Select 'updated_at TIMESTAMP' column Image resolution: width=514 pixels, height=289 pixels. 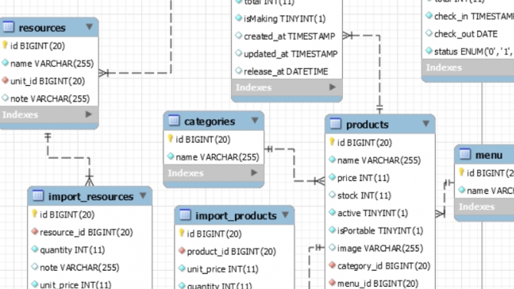pos(291,54)
